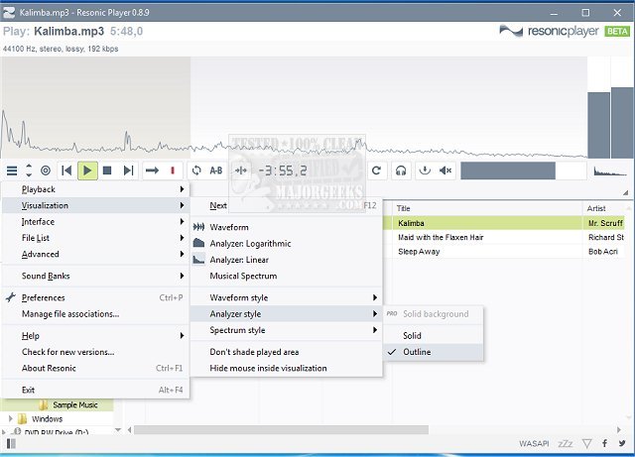Open the Advanced submenu

point(95,254)
